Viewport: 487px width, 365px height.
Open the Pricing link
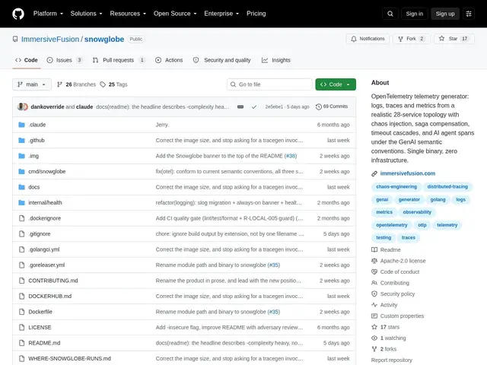256,14
